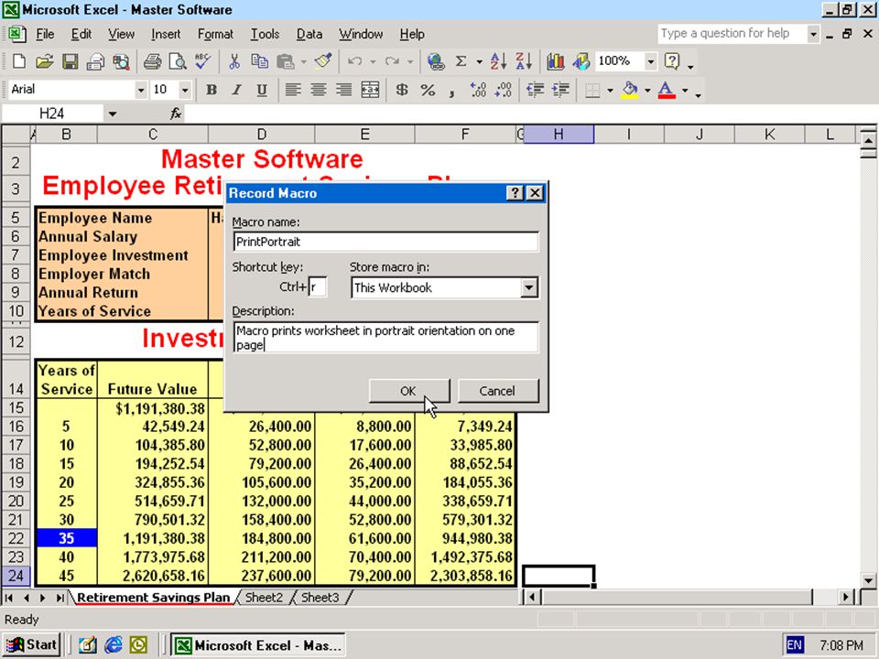Click the Ctrl+ shortcut key field
The height and width of the screenshot is (659, 879).
coord(318,287)
